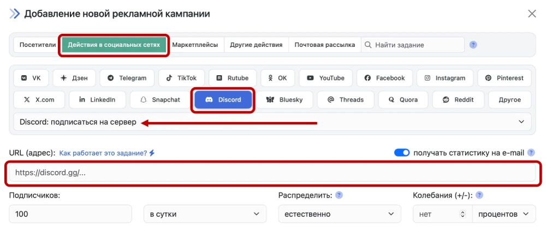Toggle e-mail statistics switch
Image resolution: width=546 pixels, height=231 pixels.
(402, 153)
